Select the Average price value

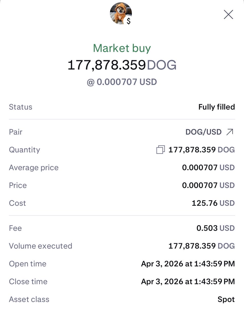click(208, 168)
